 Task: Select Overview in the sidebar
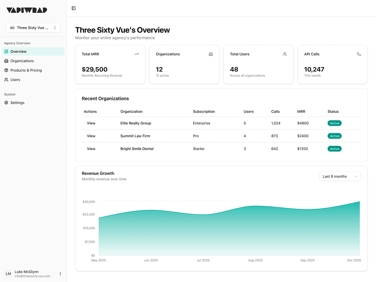(18, 52)
